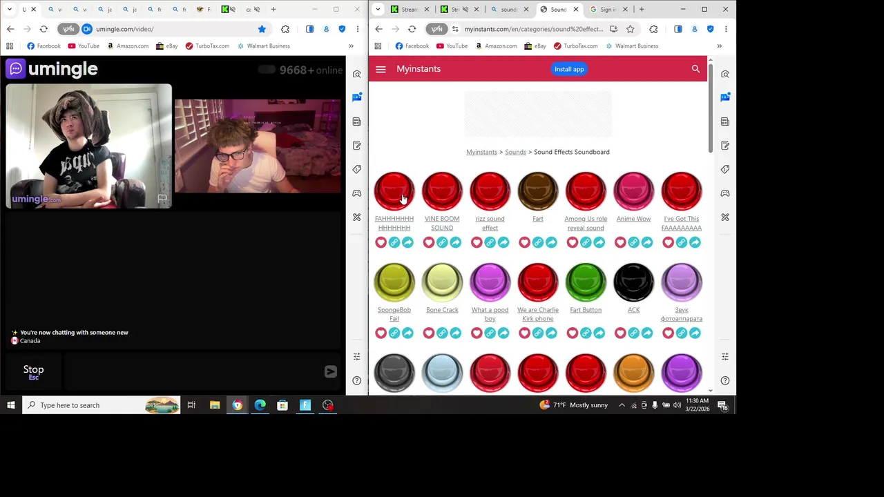The width and height of the screenshot is (884, 497).
Task: Click the Windows Start button
Action: click(10, 405)
